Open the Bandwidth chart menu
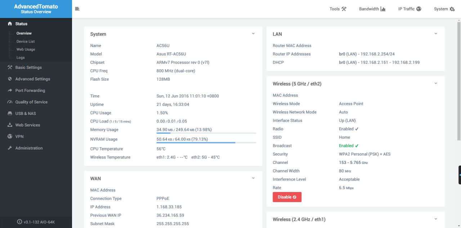This screenshot has height=228, width=461. (x=372, y=9)
